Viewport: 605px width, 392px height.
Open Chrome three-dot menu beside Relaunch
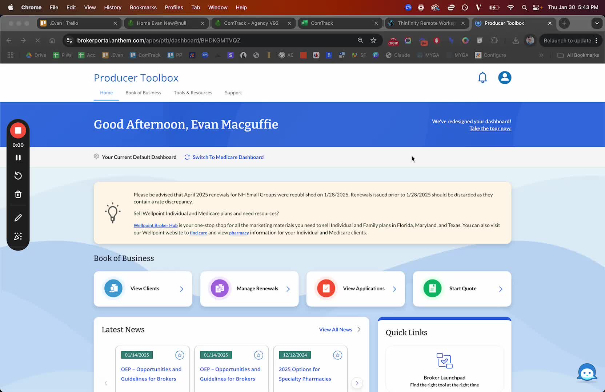click(x=596, y=40)
